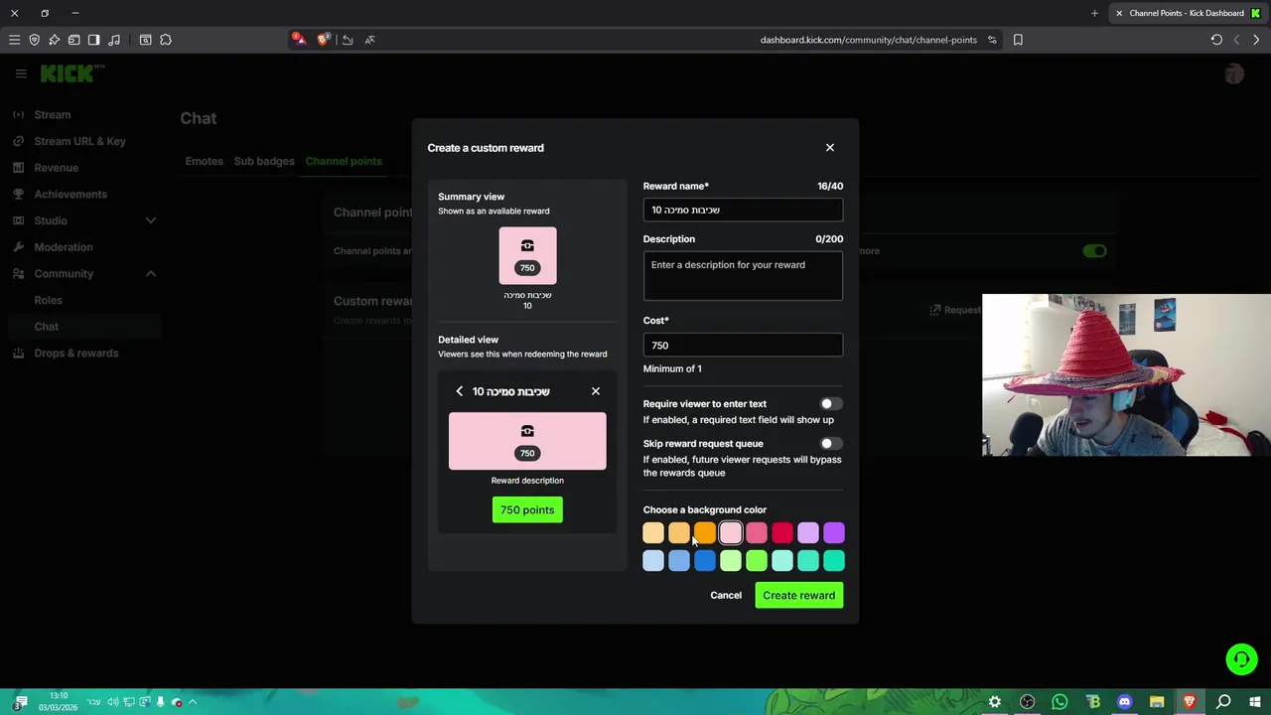The height and width of the screenshot is (715, 1271).
Task: Open the Leo AI sparkle icon
Action: point(54,40)
